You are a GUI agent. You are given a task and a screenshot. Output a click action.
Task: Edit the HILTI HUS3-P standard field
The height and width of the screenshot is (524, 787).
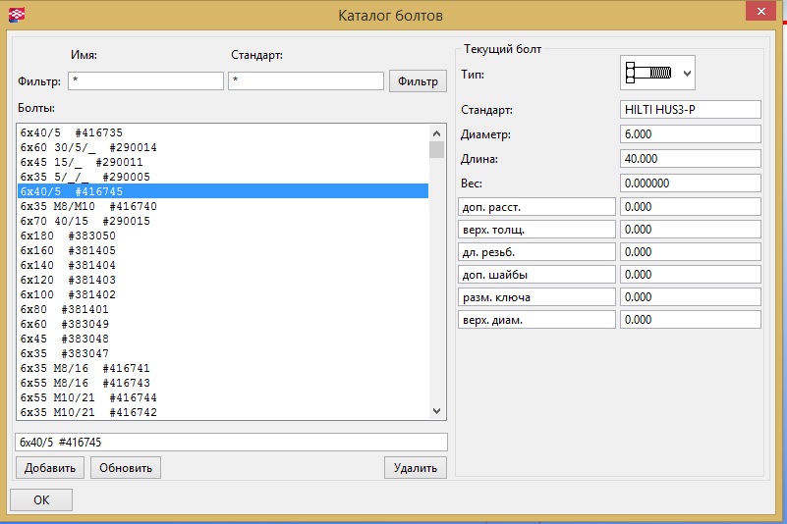tap(691, 110)
